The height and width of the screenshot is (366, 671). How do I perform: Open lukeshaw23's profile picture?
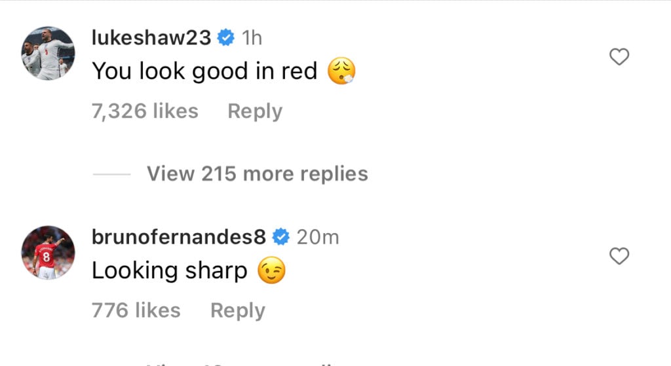pos(48,53)
